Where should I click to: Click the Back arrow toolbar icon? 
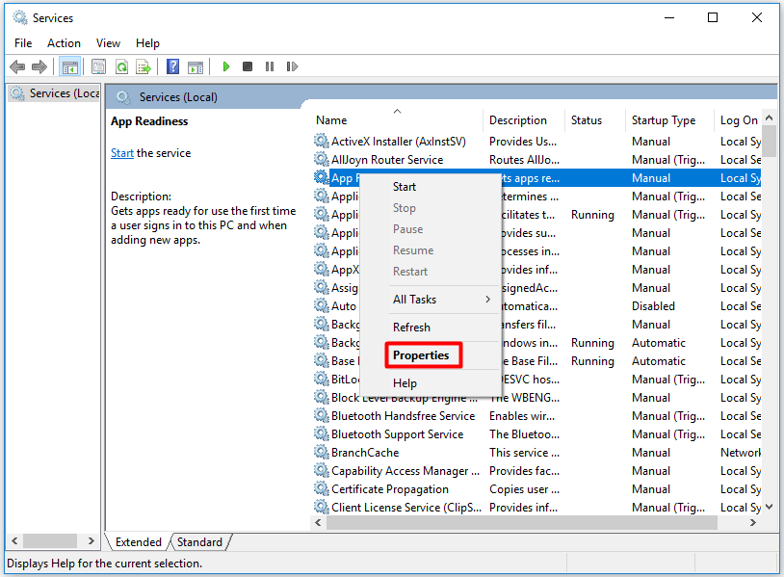(x=17, y=66)
